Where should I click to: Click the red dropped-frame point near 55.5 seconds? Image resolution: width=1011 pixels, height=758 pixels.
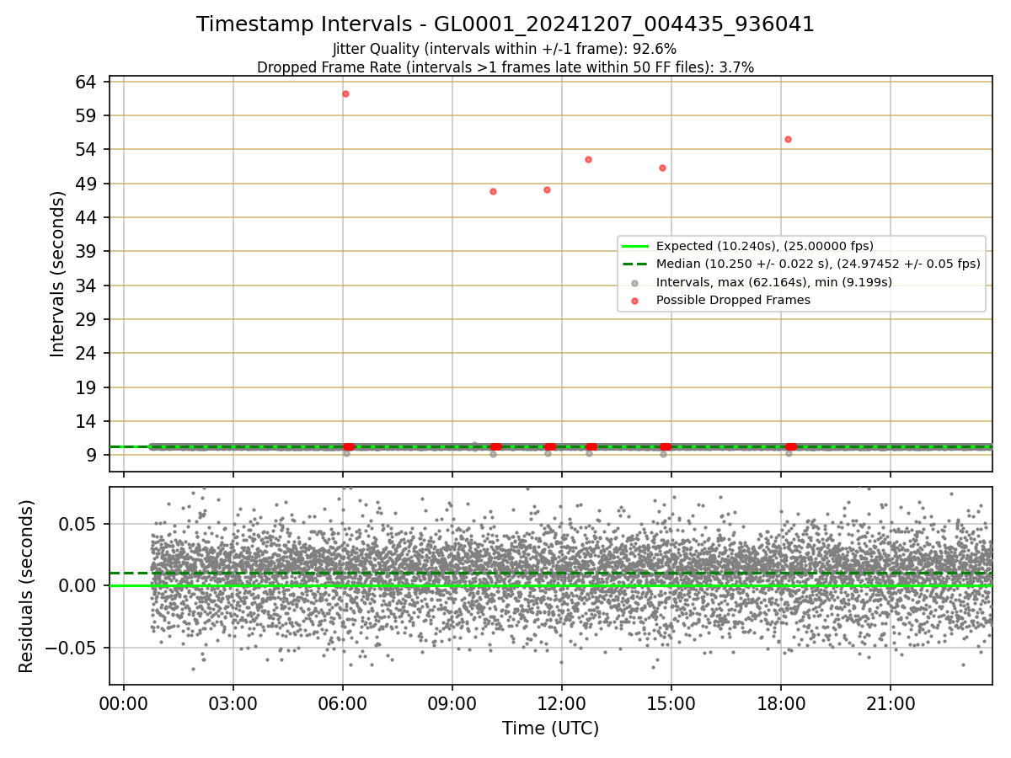pos(788,139)
